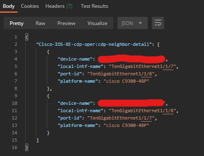Select the Visualize view mode
204x156 pixels.
[98, 23]
